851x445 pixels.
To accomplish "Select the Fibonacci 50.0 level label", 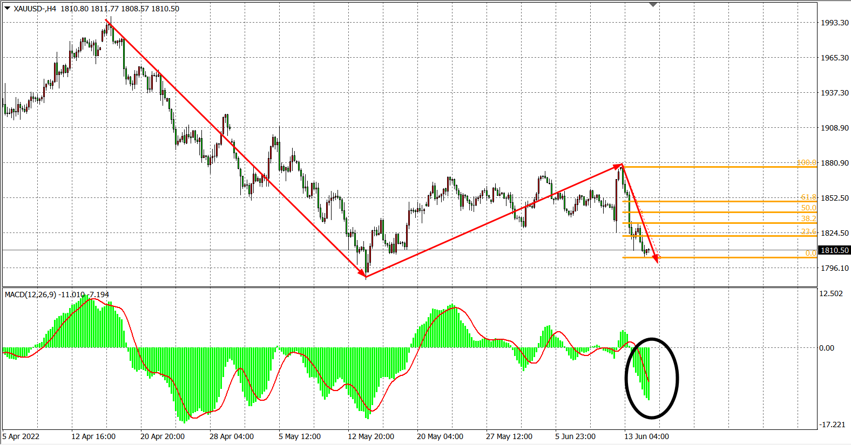I will pyautogui.click(x=808, y=208).
